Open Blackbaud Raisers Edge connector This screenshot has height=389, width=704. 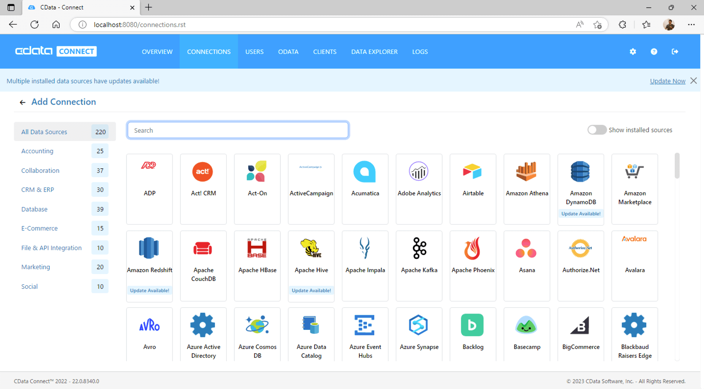click(x=635, y=334)
